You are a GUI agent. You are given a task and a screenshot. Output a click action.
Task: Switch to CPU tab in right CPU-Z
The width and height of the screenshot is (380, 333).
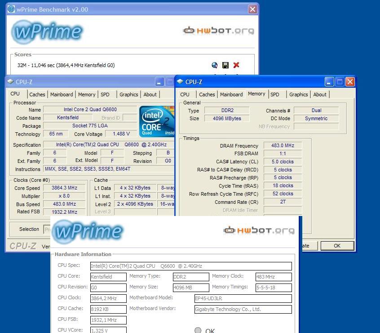click(x=185, y=94)
